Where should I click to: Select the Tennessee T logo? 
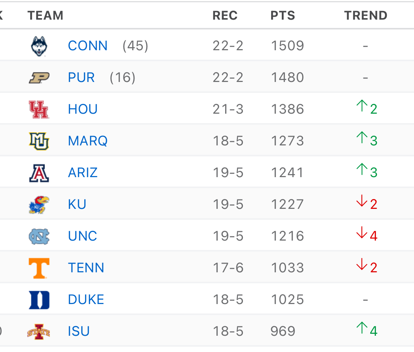[x=39, y=268]
